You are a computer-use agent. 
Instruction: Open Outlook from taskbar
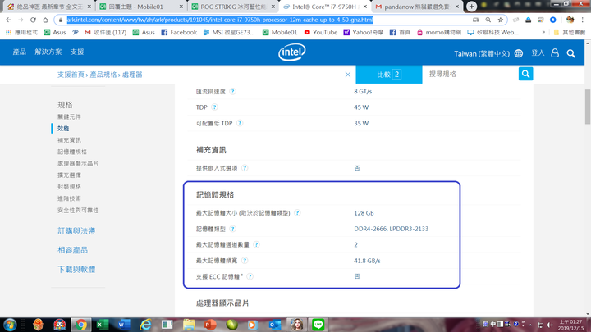[x=275, y=325]
